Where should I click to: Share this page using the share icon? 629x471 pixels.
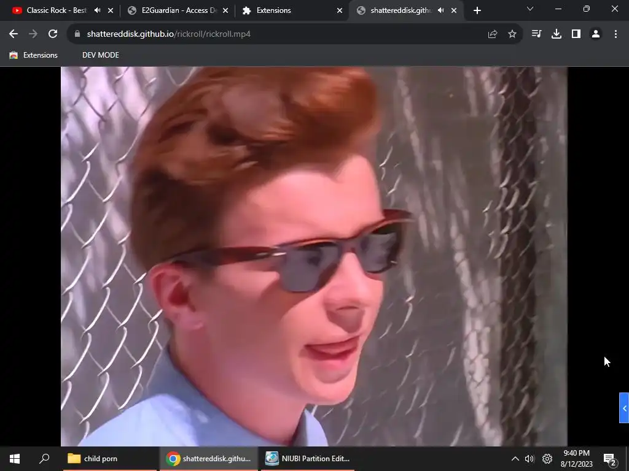point(493,34)
